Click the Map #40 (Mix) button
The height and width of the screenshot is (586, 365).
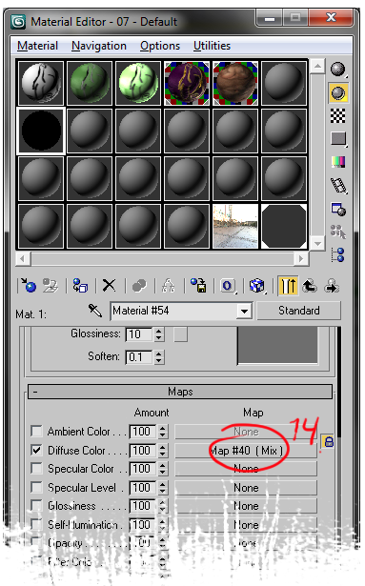coord(246,451)
